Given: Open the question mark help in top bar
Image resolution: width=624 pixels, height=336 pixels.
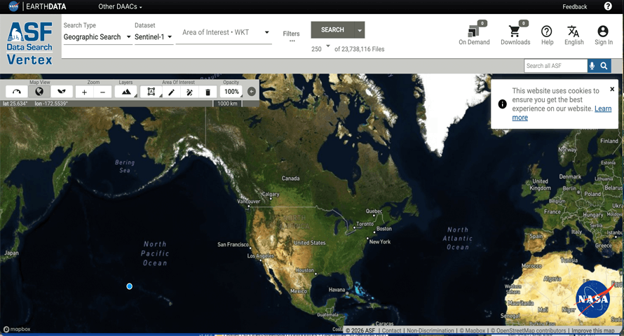Looking at the screenshot, I should [x=608, y=6].
